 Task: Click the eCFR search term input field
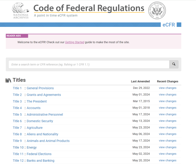pos(89,64)
